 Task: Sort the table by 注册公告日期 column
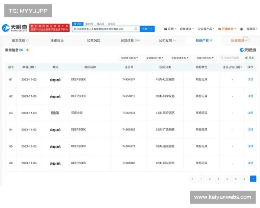[232, 68]
